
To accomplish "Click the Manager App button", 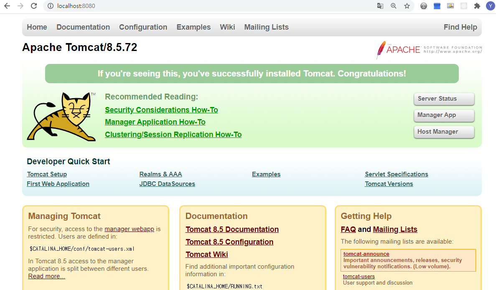I will tap(444, 115).
